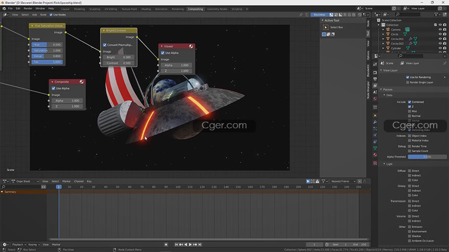Open the Keying popover dropdown
Screen dimensions: 449x252
[34, 244]
